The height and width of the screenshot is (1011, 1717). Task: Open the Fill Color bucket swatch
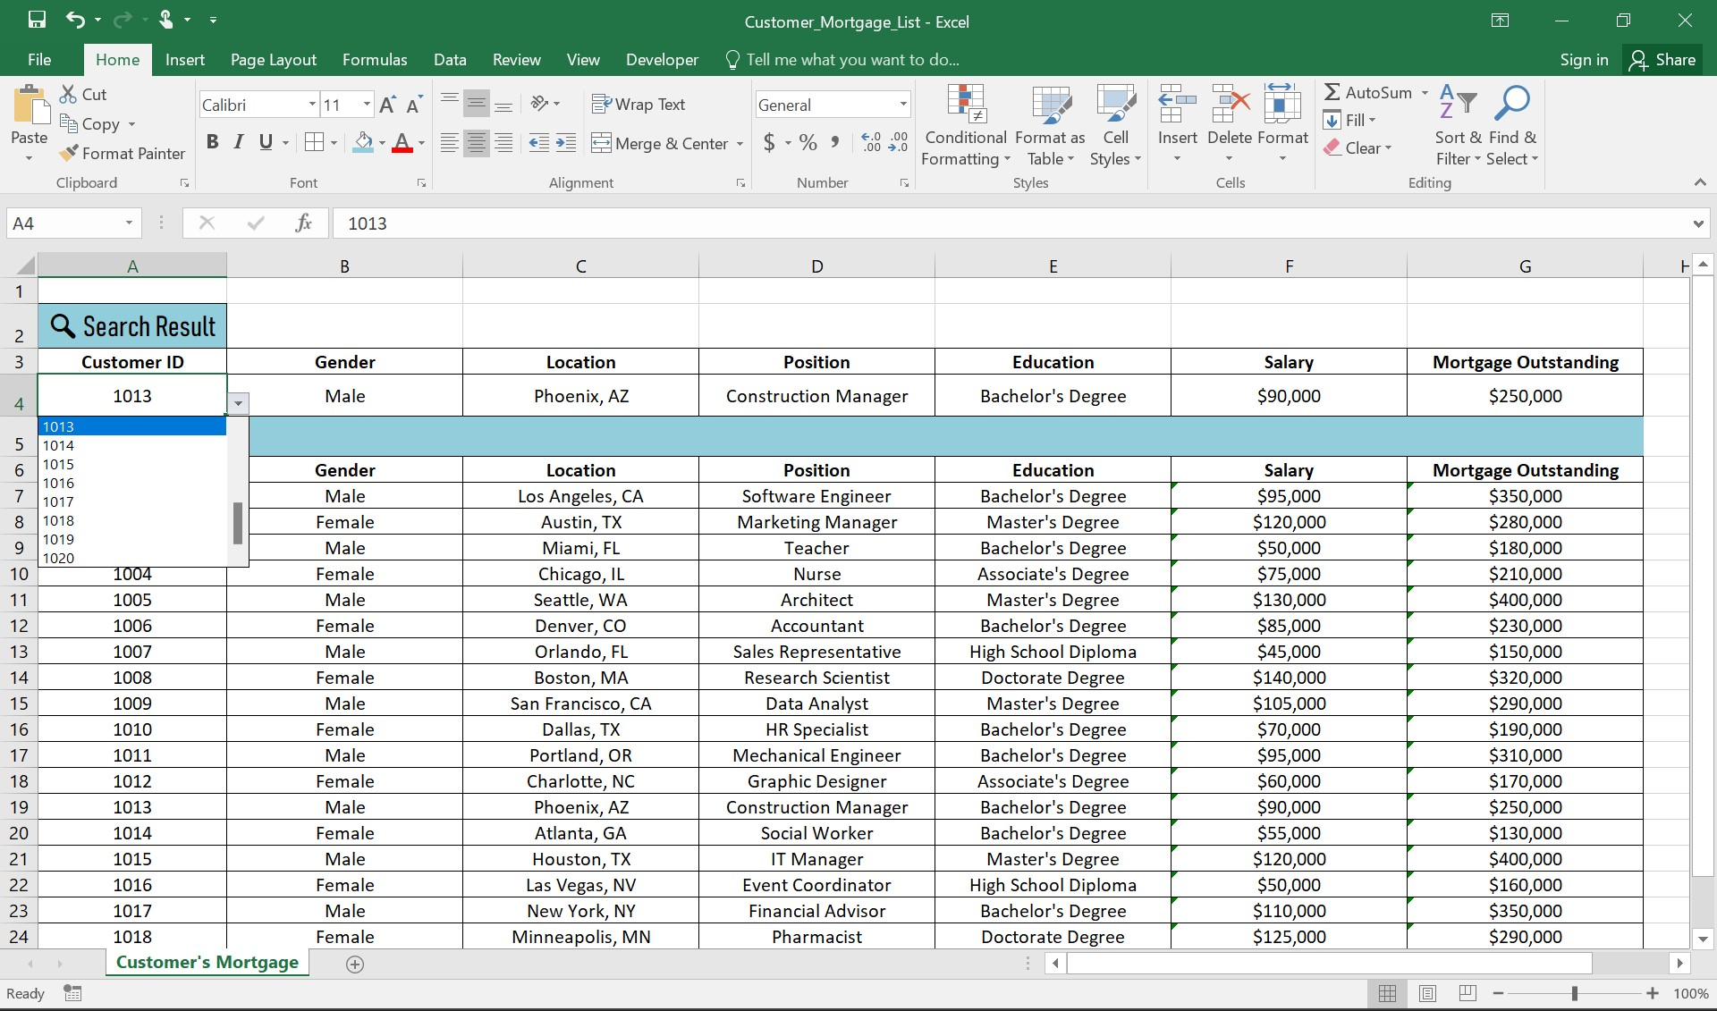363,142
